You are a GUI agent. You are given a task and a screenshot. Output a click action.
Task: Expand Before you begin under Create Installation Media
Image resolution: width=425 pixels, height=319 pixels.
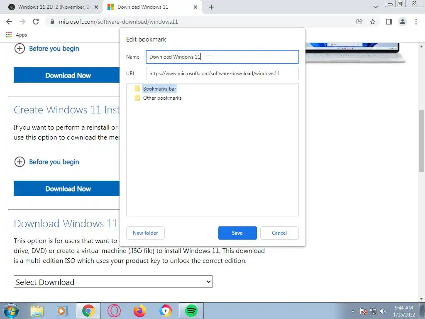tap(46, 162)
